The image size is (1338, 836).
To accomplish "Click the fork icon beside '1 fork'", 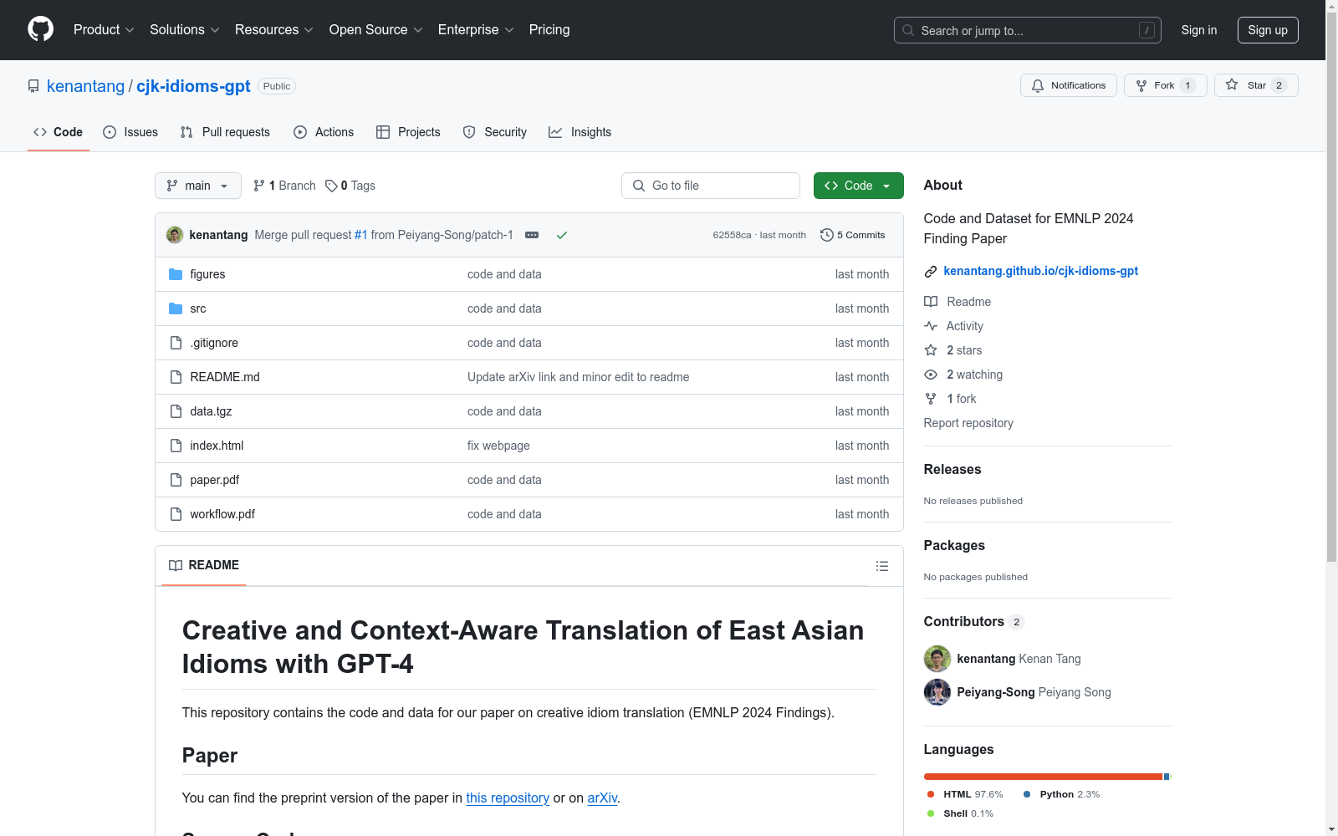I will click(x=931, y=399).
